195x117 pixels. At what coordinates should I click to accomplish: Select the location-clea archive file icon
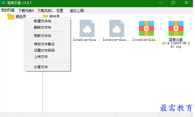coord(146,28)
